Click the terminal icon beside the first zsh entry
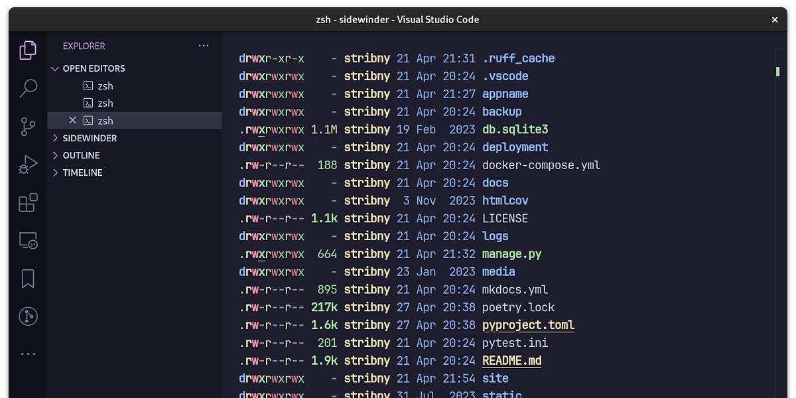This screenshot has height=398, width=796. pos(88,86)
